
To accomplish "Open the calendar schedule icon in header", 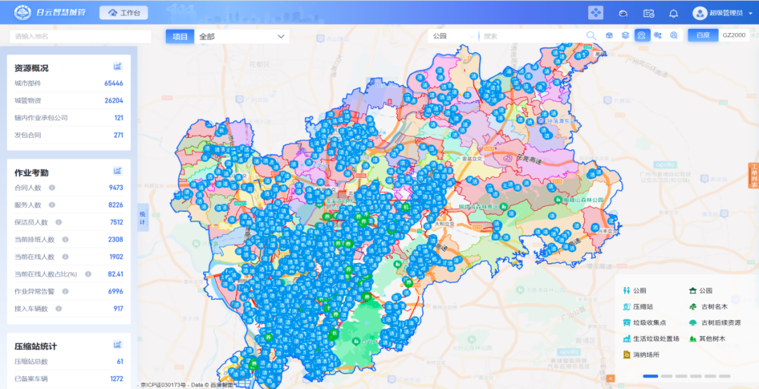I will pyautogui.click(x=648, y=13).
